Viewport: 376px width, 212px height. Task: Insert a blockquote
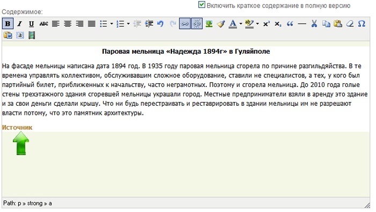pos(290,24)
